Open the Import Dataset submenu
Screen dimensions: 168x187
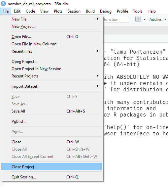[51, 86]
